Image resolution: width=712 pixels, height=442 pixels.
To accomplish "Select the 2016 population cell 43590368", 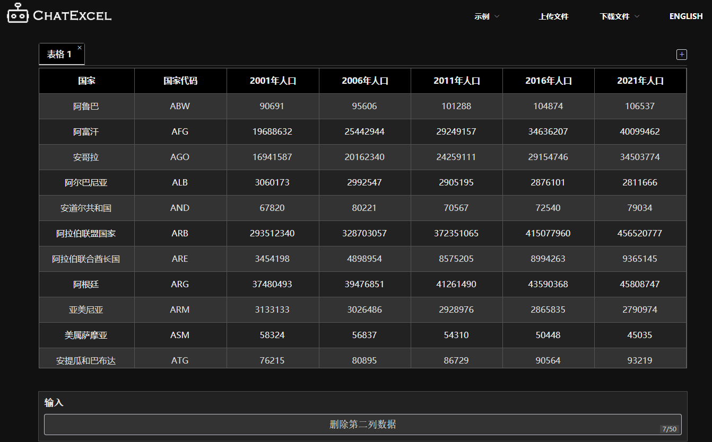I will [548, 285].
